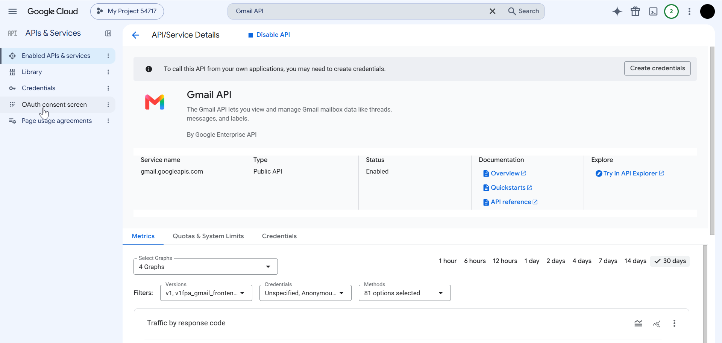Image resolution: width=722 pixels, height=343 pixels.
Task: Select the 4 days time range
Action: [x=582, y=261]
